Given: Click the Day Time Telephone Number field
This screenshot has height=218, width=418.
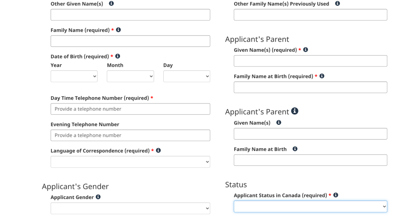Looking at the screenshot, I should point(130,109).
